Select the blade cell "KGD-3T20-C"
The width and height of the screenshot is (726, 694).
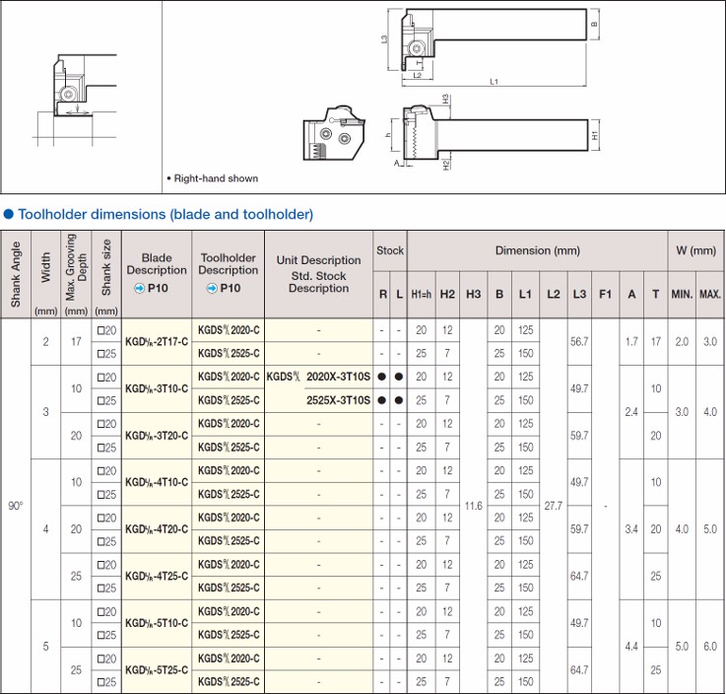pyautogui.click(x=157, y=436)
